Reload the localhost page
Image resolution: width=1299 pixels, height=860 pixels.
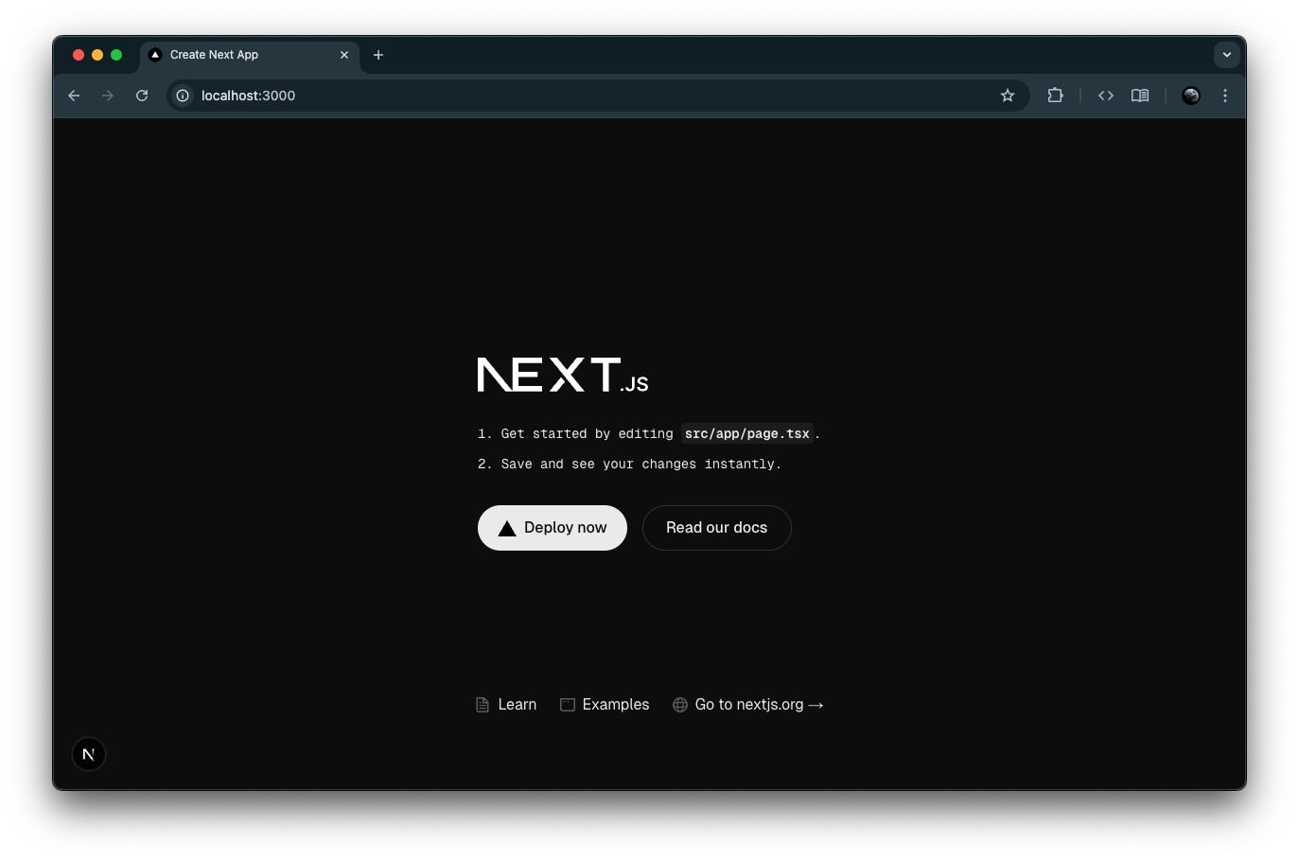pyautogui.click(x=142, y=96)
